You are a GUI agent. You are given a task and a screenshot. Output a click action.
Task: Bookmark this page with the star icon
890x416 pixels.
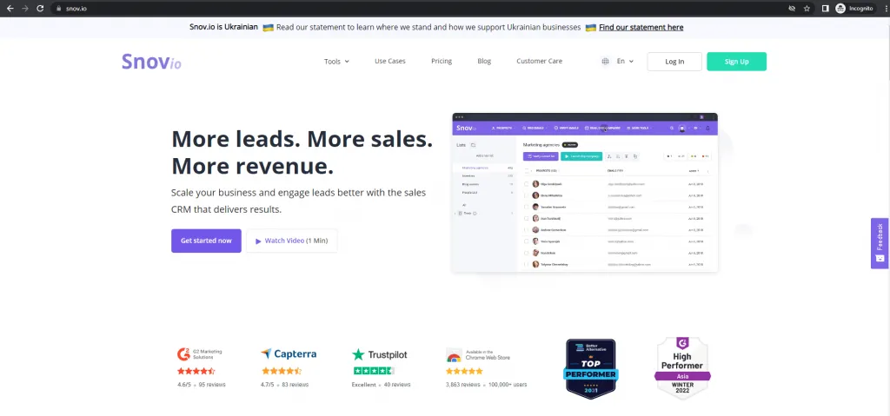tap(807, 9)
